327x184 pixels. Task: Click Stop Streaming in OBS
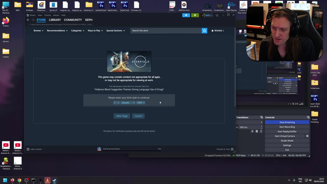287,122
